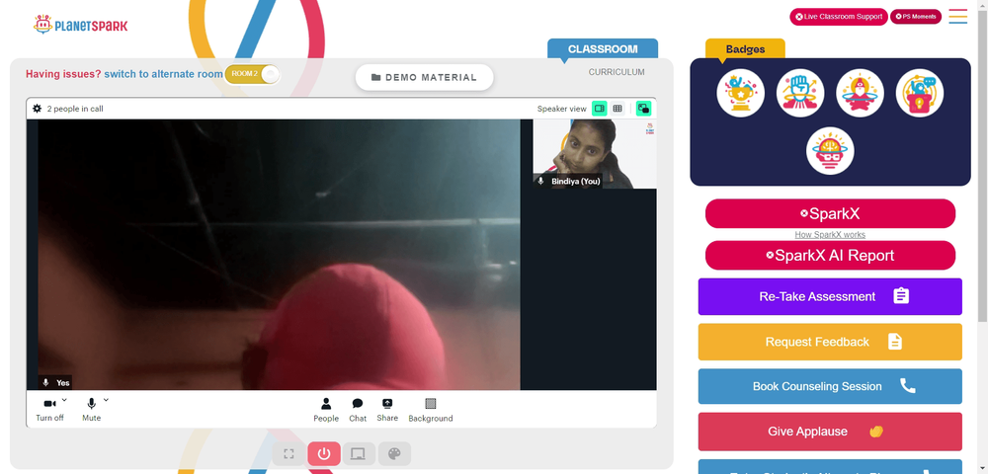
Task: Click Book Counseling Session button
Action: 830,386
